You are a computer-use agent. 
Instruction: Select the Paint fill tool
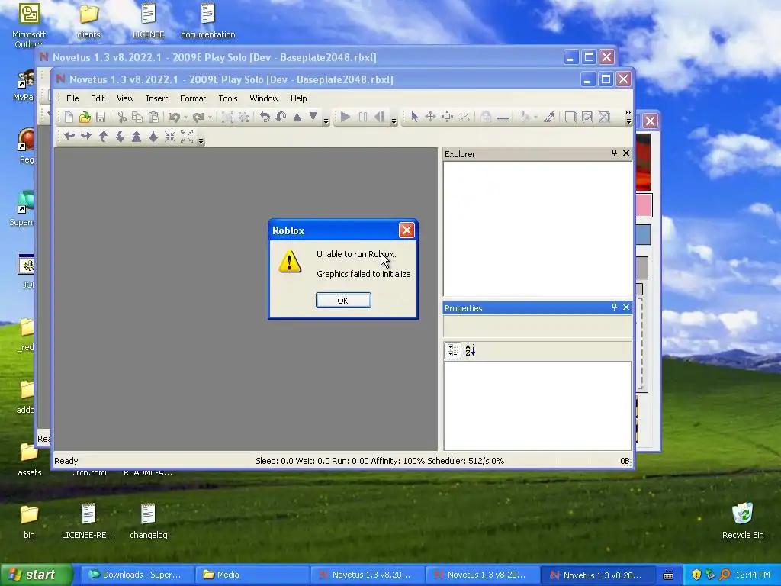[524, 117]
